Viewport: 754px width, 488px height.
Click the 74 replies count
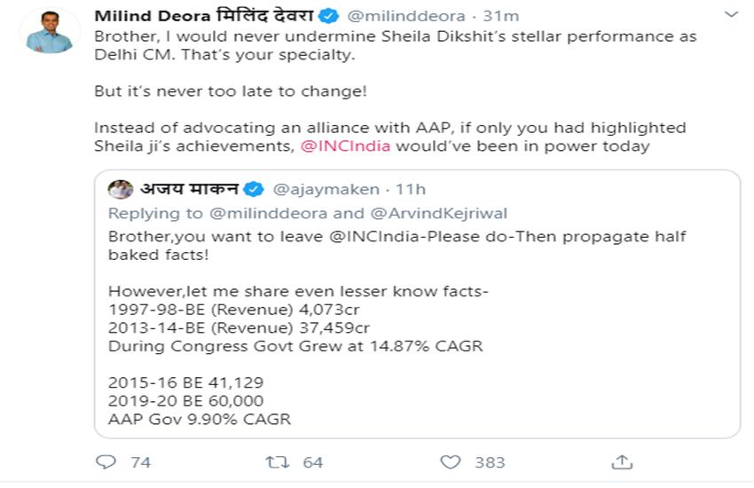[140, 462]
